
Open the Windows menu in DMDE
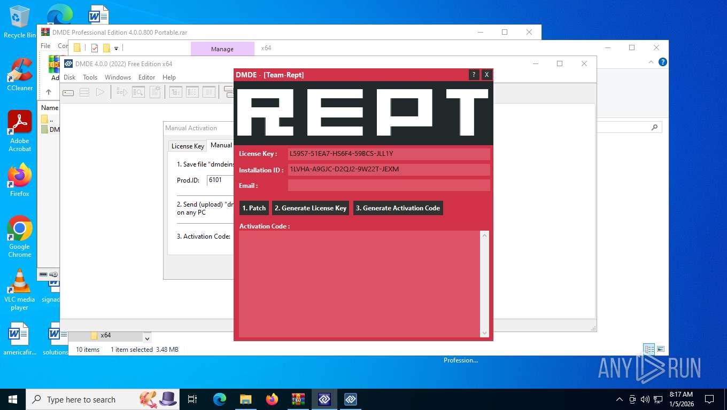[x=118, y=77]
